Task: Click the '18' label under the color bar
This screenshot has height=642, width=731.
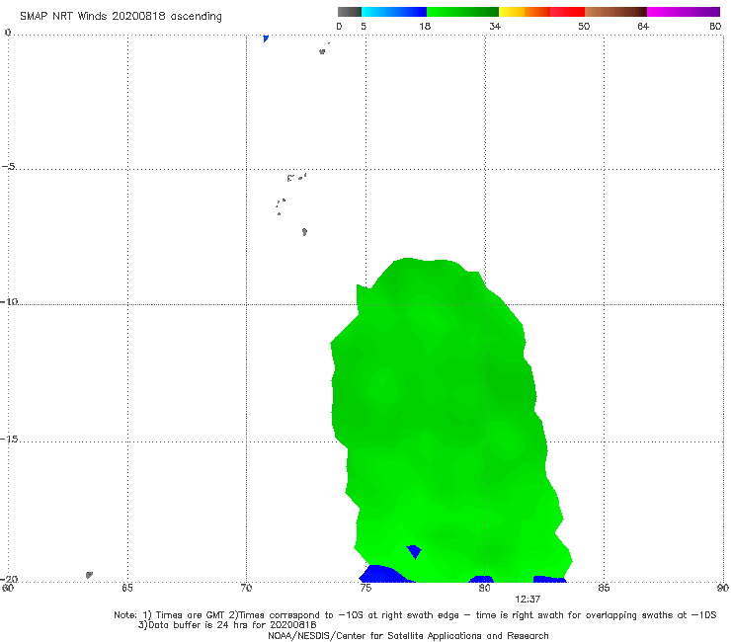Action: tap(425, 26)
